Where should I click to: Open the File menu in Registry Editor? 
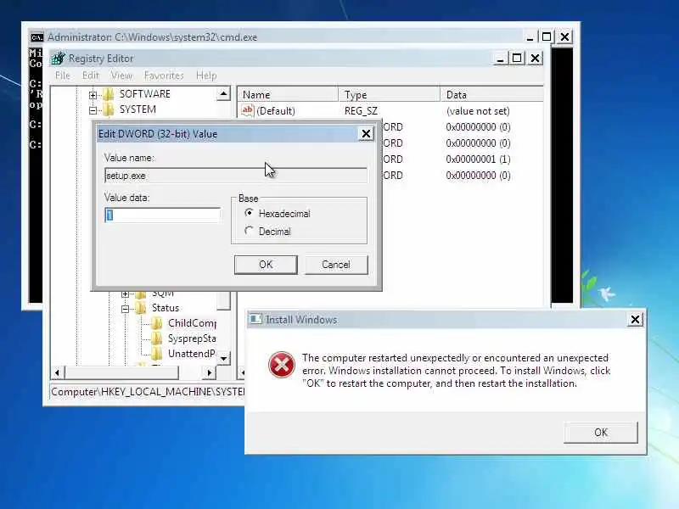(x=62, y=76)
